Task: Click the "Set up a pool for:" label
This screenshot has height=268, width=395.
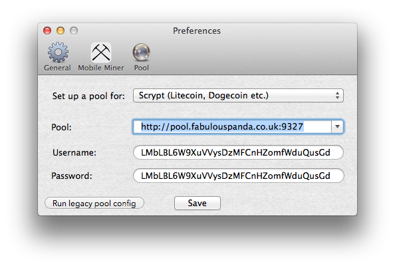Action: pyautogui.click(x=88, y=96)
